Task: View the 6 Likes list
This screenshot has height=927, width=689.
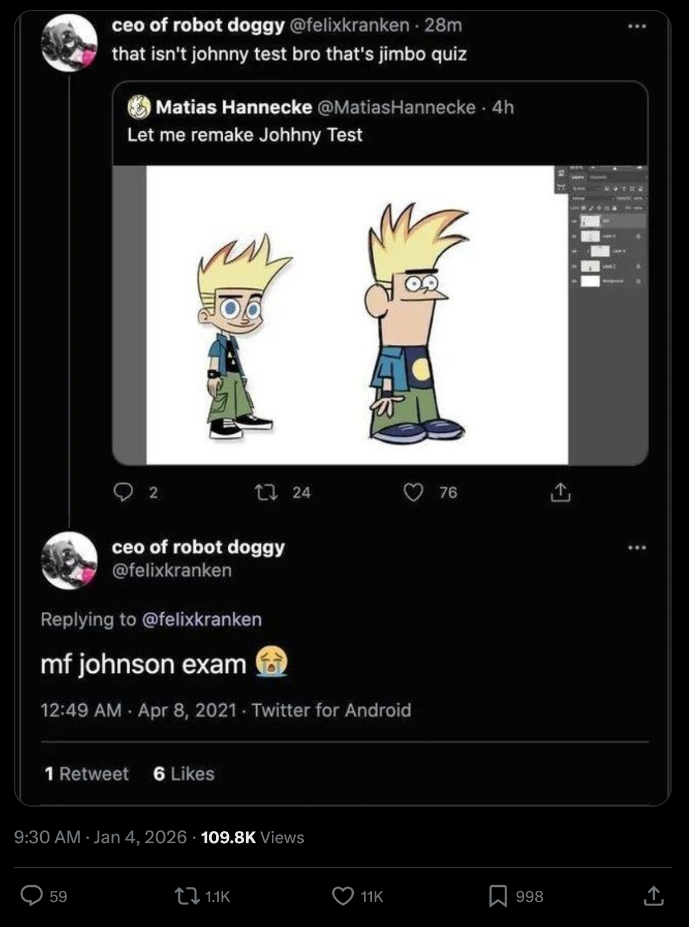Action: tap(184, 773)
